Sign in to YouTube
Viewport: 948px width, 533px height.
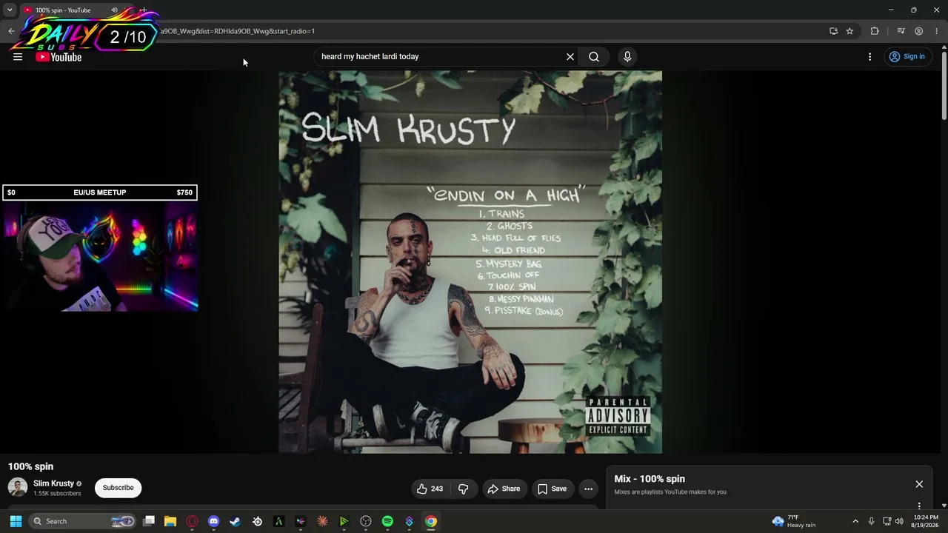pos(907,56)
